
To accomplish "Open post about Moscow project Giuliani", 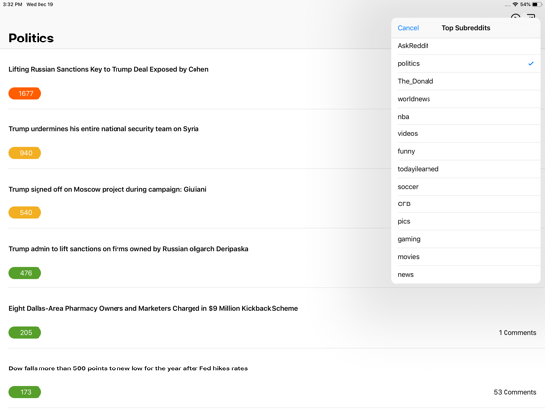I will pyautogui.click(x=108, y=190).
